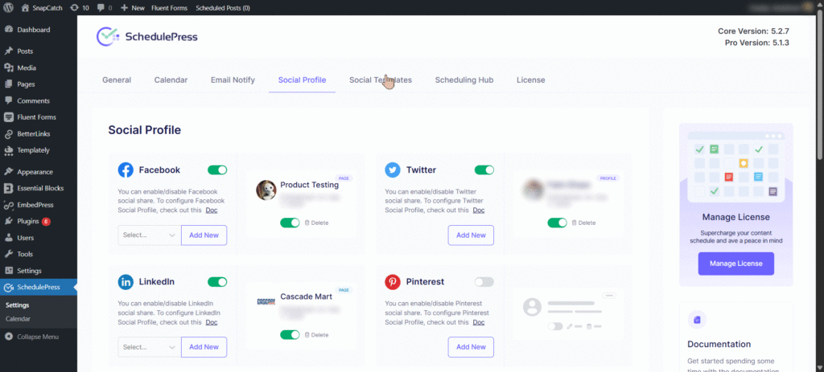This screenshot has height=372, width=824.
Task: Open the Facebook Doc link
Action: [x=212, y=211]
